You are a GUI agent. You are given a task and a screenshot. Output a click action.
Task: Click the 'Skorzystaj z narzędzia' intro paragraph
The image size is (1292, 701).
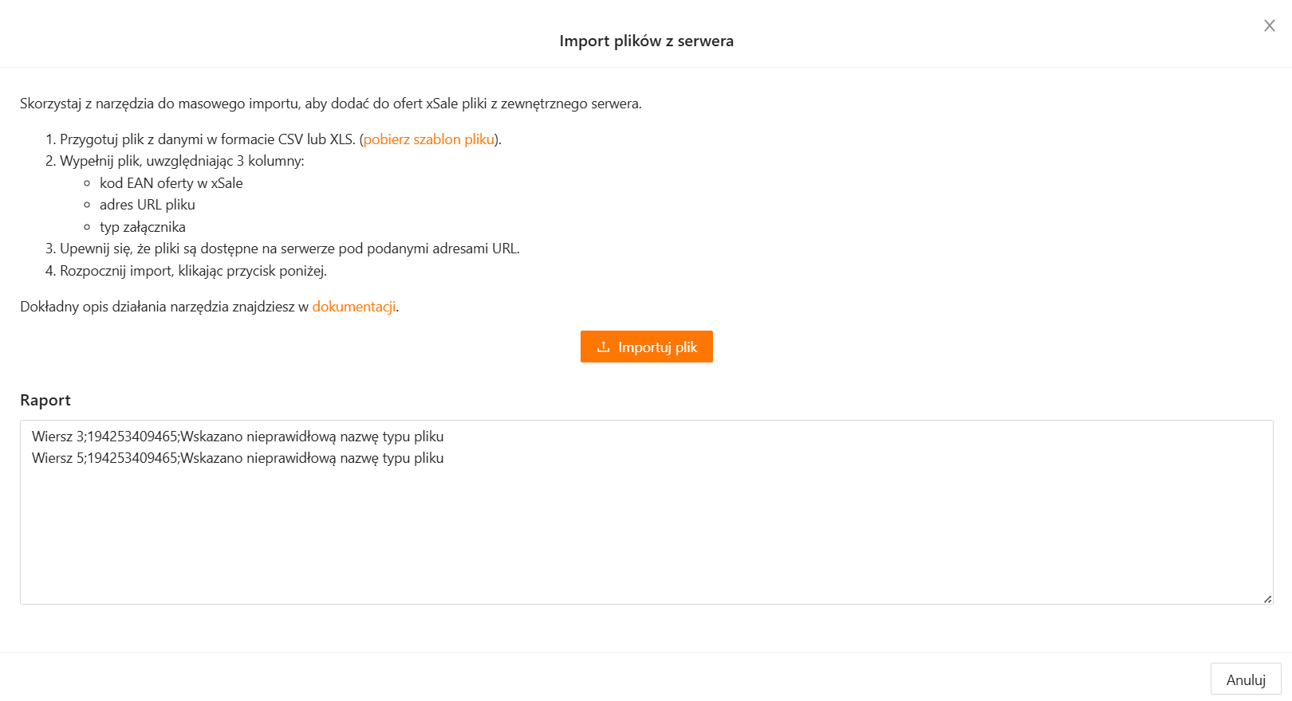coord(330,104)
